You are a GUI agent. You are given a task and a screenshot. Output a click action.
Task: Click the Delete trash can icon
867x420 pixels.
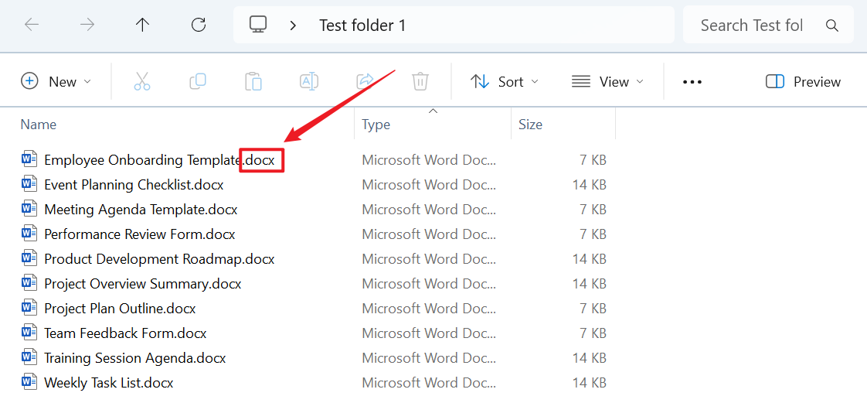pos(420,81)
